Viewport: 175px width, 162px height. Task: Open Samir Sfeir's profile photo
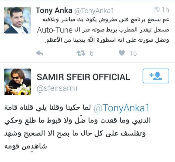pyautogui.click(x=18, y=82)
